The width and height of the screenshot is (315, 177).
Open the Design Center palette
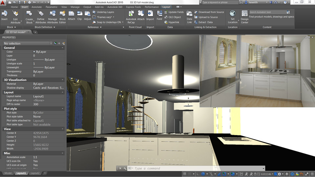244,14
